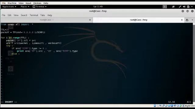The width and height of the screenshot is (195, 109).
Task: Click the 'from scapy.all import *' line
Action: click(17, 24)
